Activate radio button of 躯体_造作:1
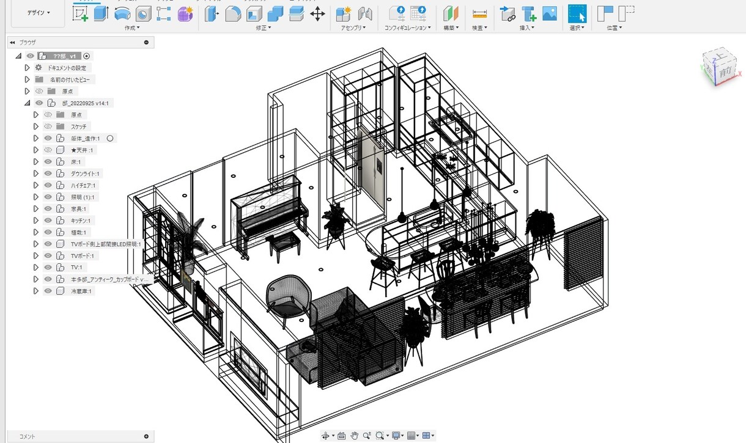The height and width of the screenshot is (443, 746). pos(110,138)
